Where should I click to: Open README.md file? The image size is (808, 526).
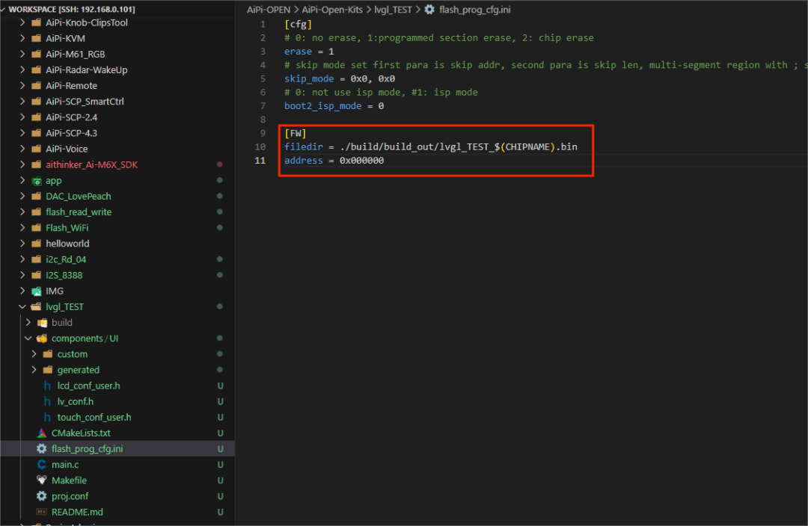[x=77, y=512]
